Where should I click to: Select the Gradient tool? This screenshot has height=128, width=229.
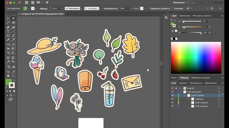pyautogui.click(x=14, y=58)
